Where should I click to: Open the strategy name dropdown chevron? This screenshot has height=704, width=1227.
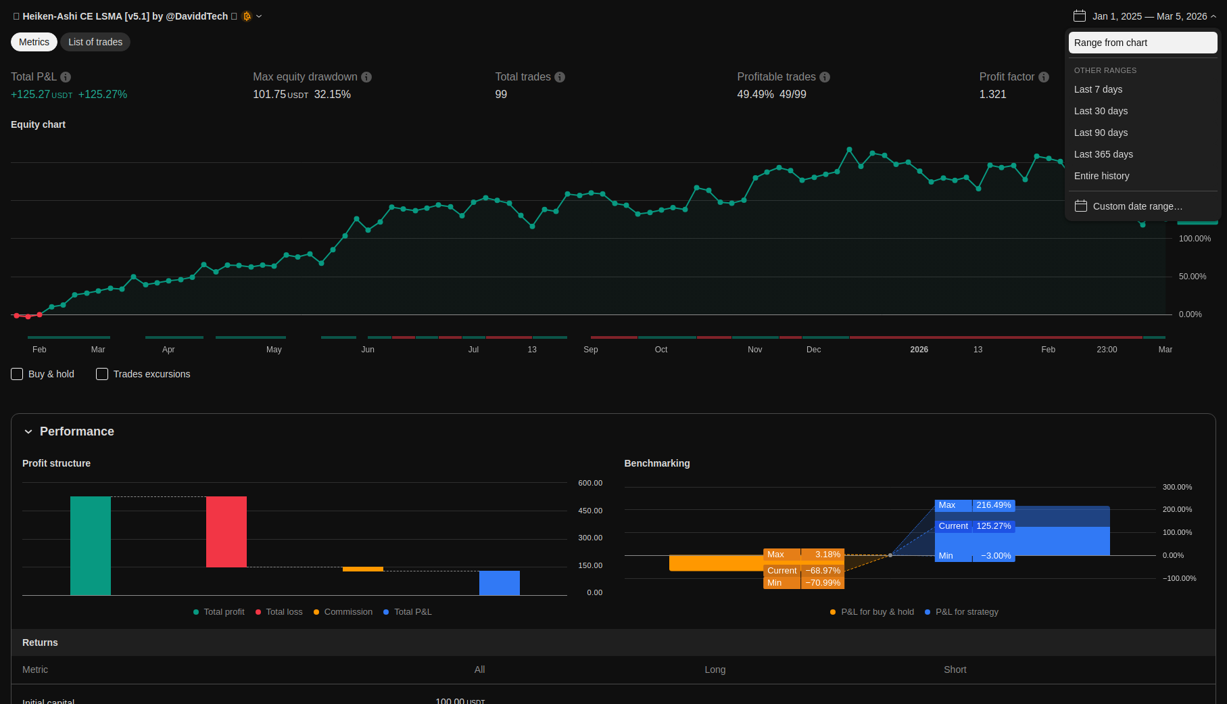(x=259, y=16)
